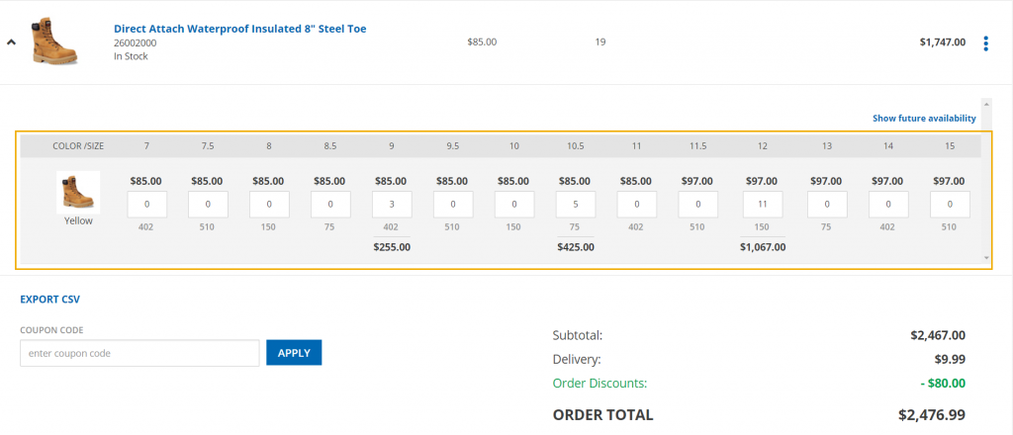This screenshot has width=1013, height=435.
Task: Select the size 10.5 quantity field showing 5
Action: tap(575, 205)
